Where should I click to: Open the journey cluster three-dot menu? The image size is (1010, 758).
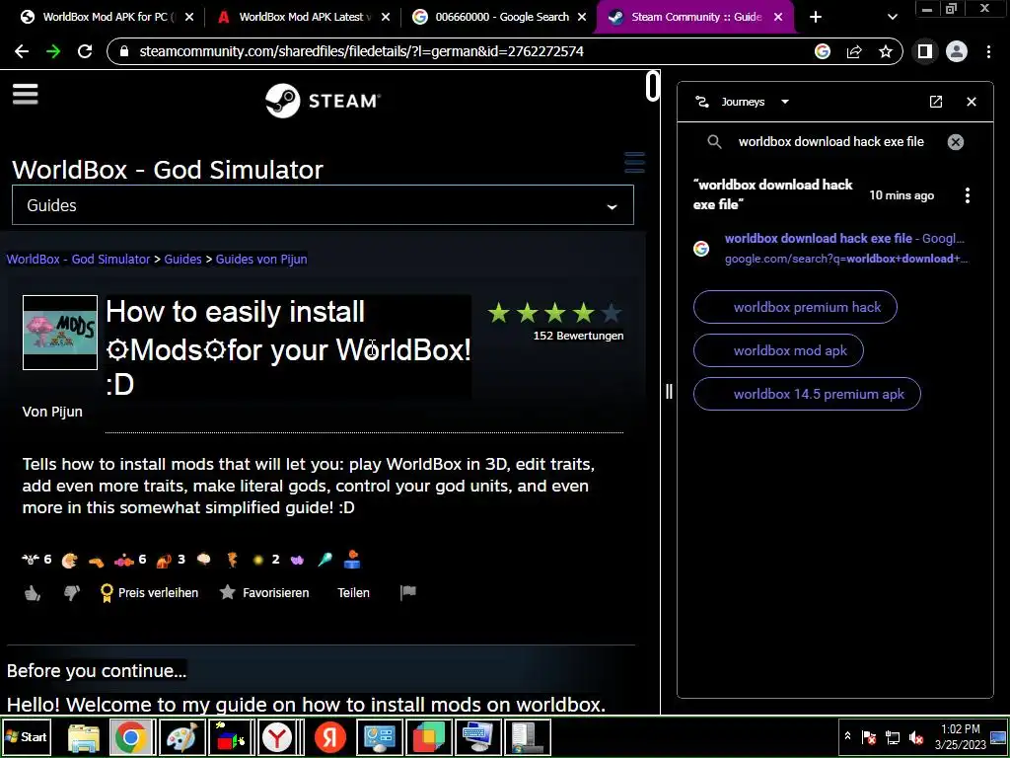[967, 195]
